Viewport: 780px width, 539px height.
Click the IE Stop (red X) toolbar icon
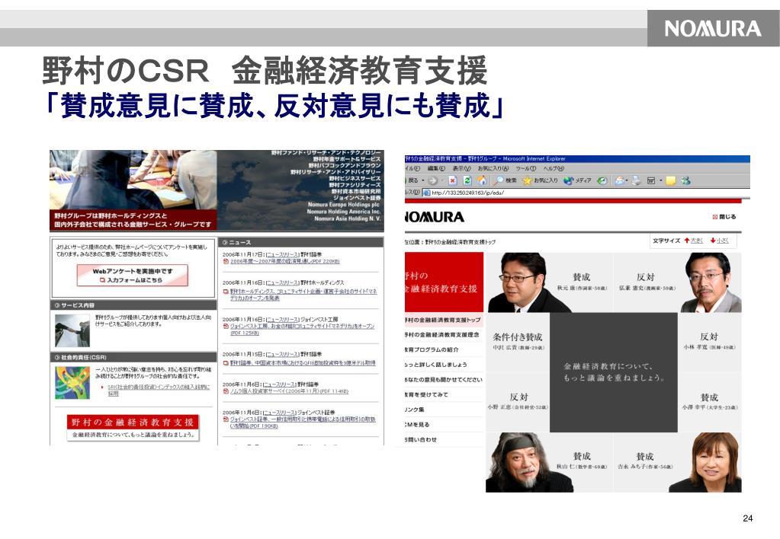(x=452, y=181)
